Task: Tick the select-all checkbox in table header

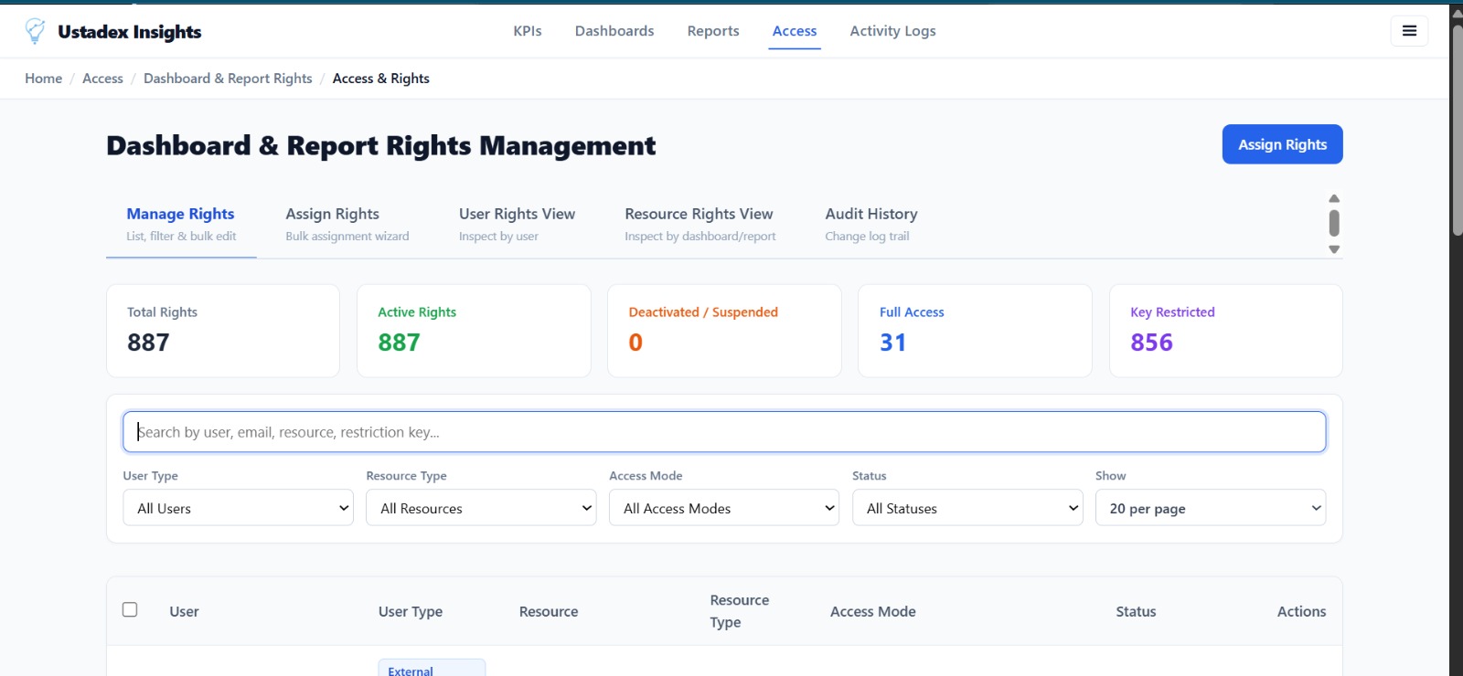Action: click(130, 609)
